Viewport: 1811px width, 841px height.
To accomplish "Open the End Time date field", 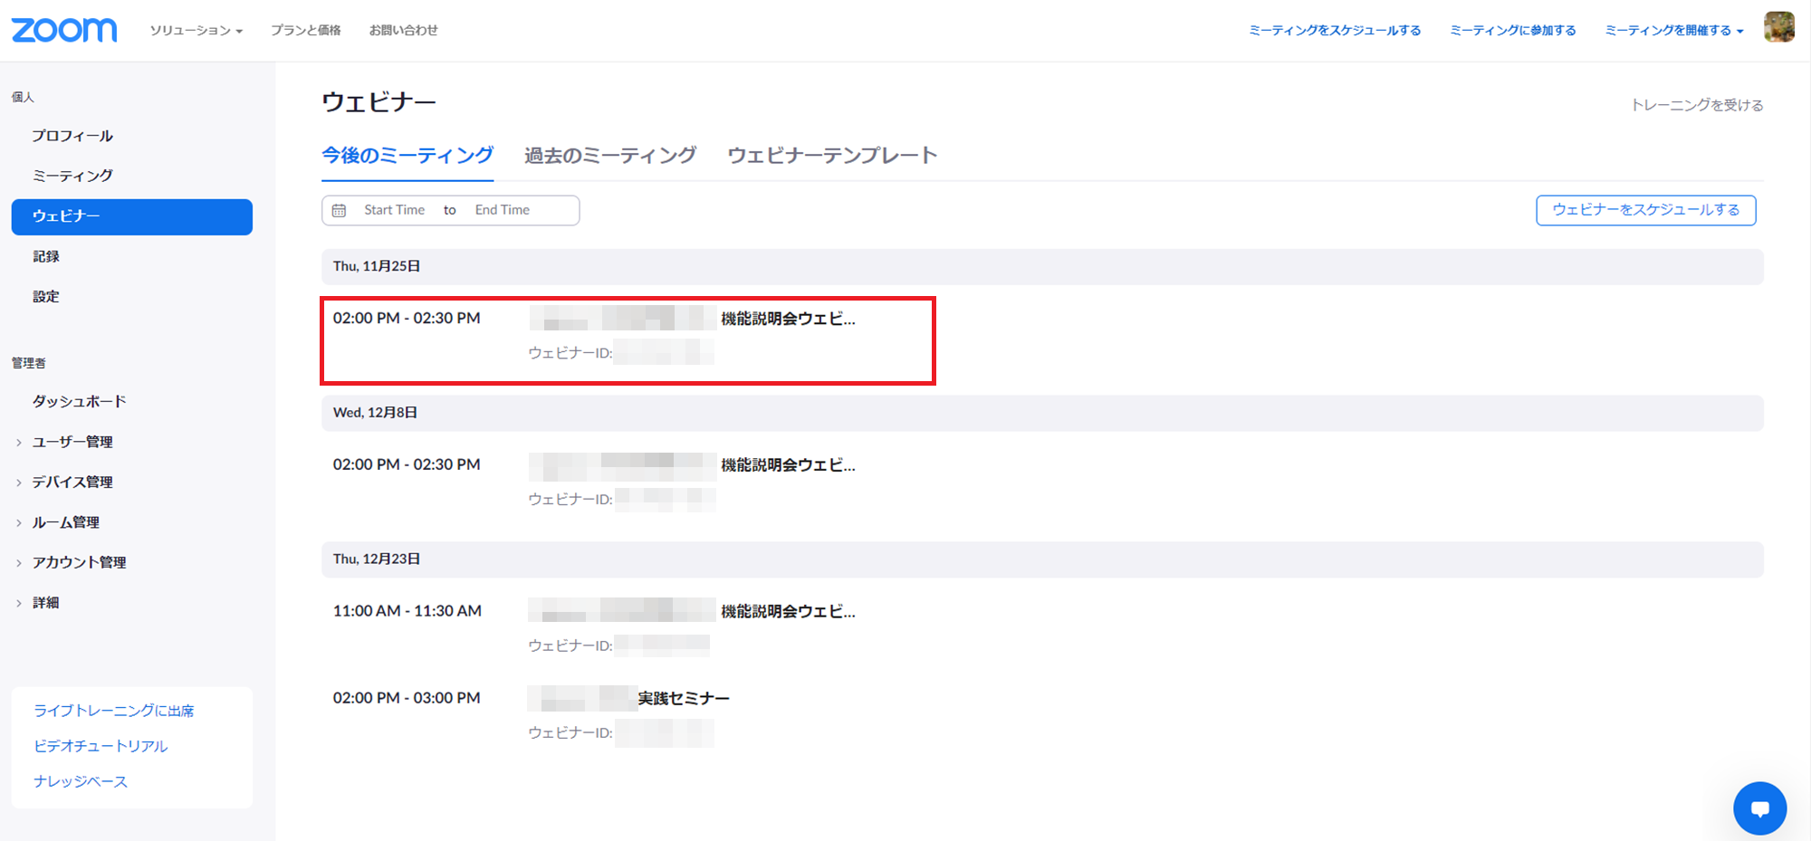I will point(503,210).
